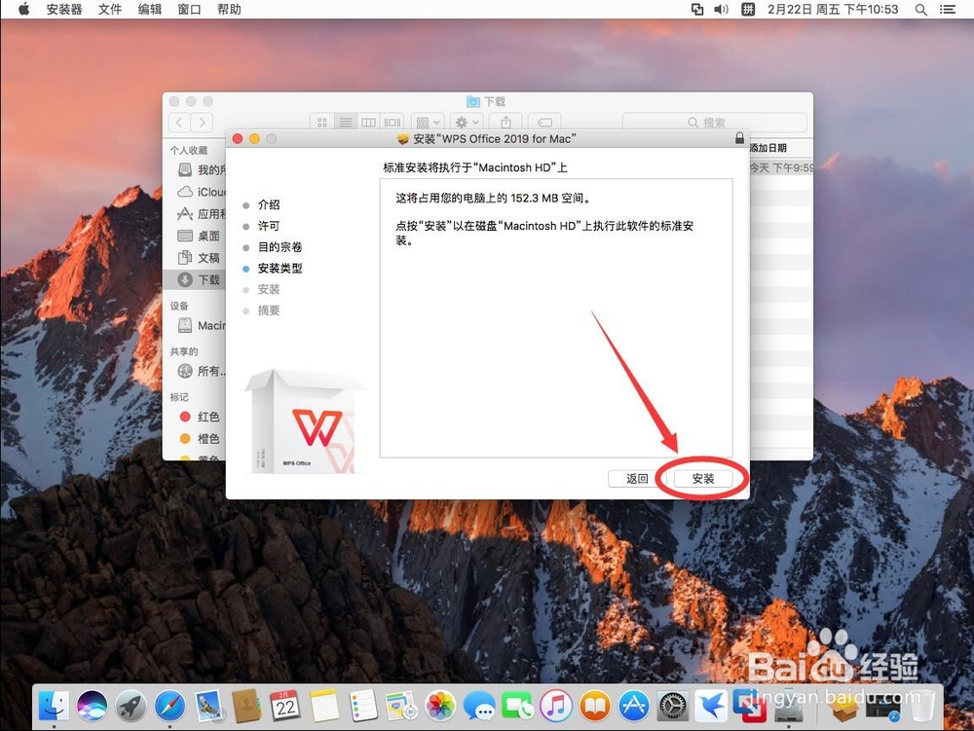Select the 红色 tag in the Finder sidebar

[199, 417]
